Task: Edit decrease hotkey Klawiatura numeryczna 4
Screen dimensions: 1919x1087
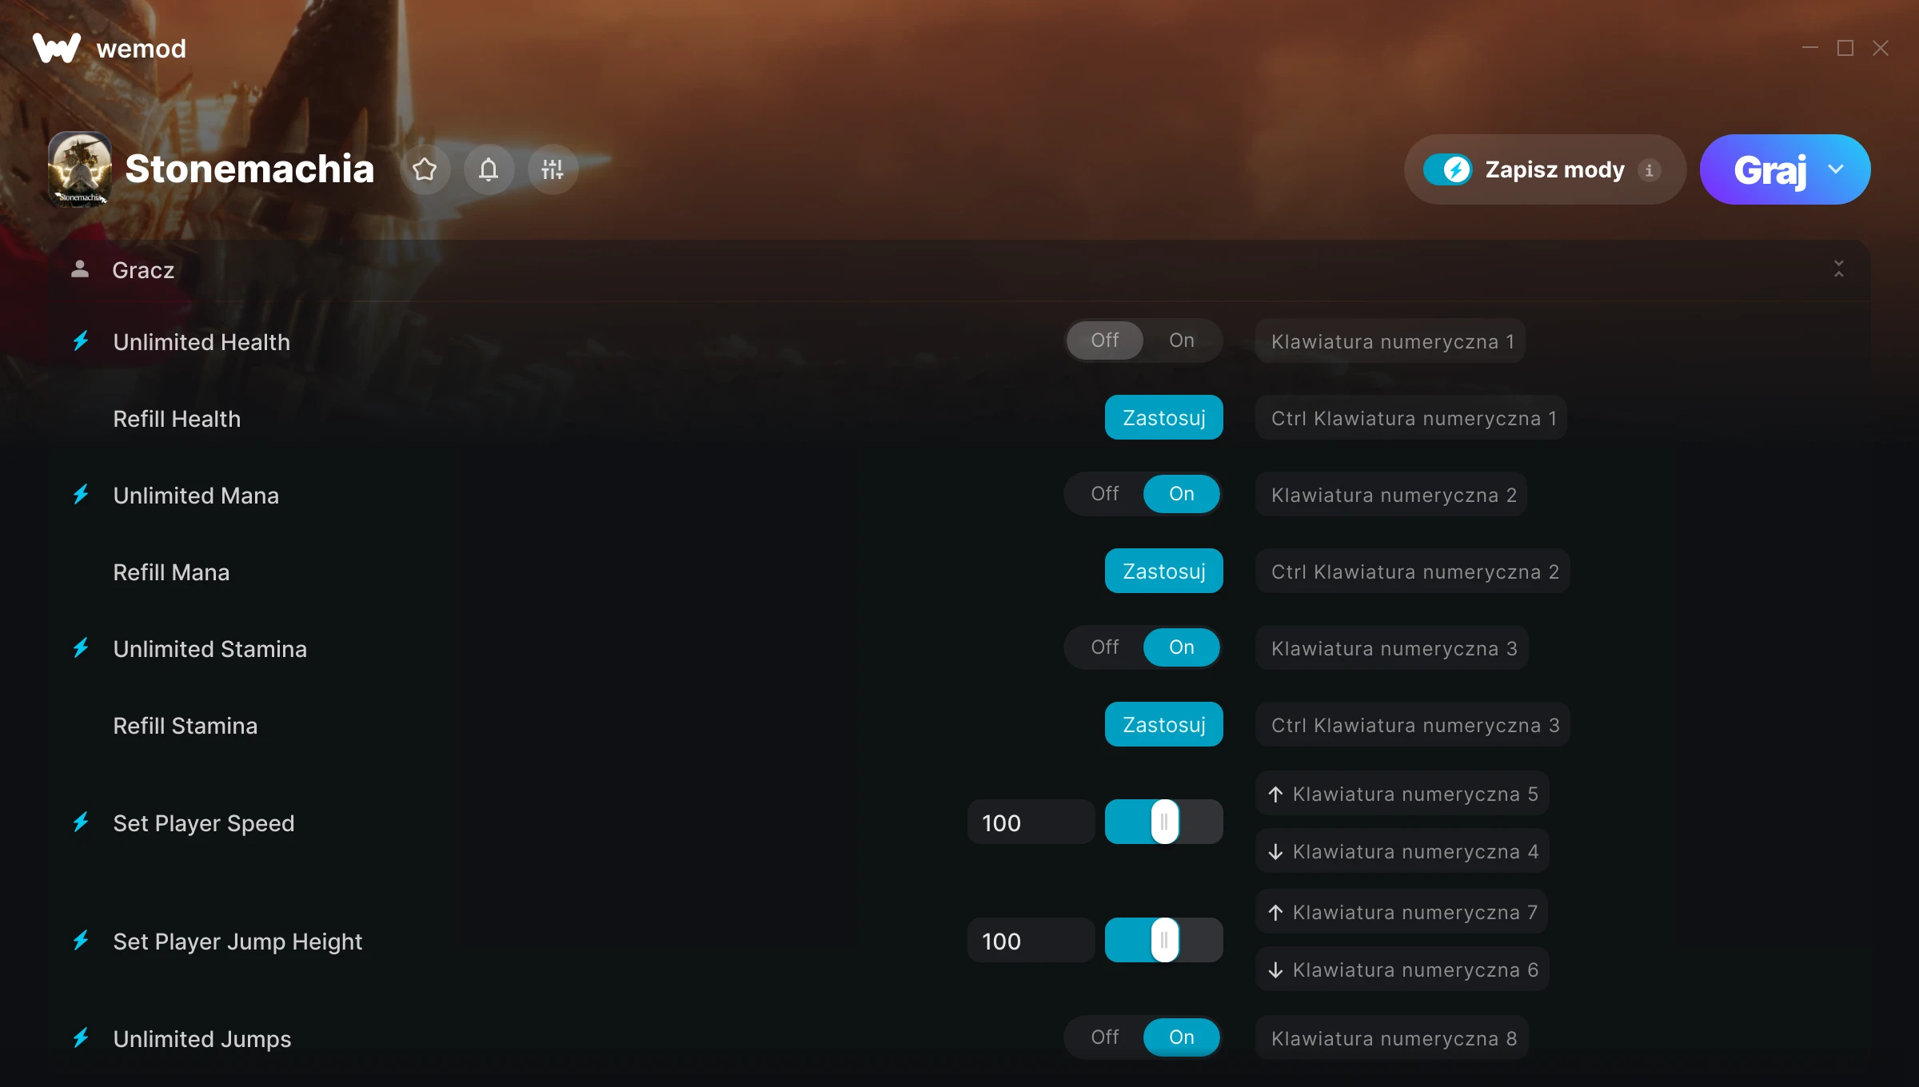Action: click(x=1402, y=851)
